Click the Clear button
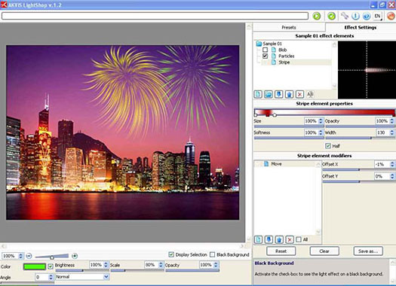The width and height of the screenshot is (396, 286). pyautogui.click(x=324, y=251)
